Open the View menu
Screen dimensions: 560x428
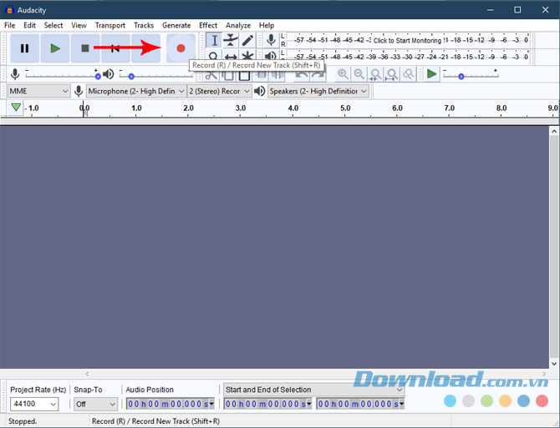(79, 25)
